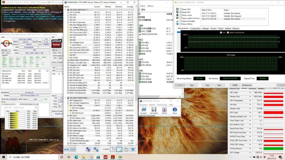Click the AIDA64 icon in the taskbar
This screenshot has height=160, width=285.
coord(105,157)
